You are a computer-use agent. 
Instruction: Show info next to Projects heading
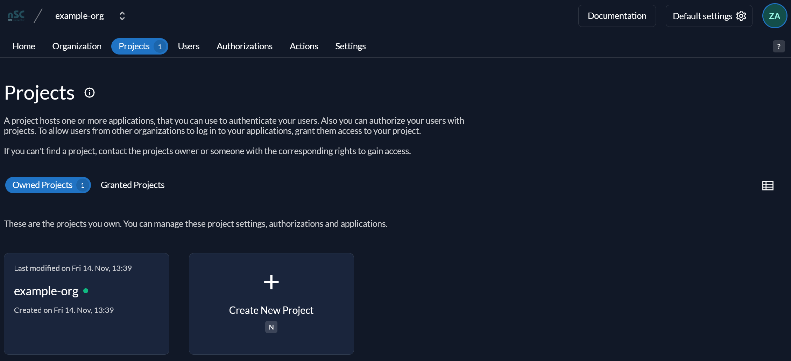tap(90, 93)
